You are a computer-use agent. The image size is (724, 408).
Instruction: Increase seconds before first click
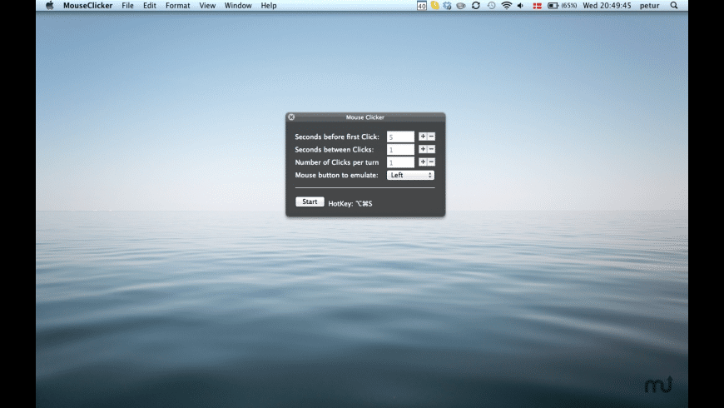(x=423, y=137)
